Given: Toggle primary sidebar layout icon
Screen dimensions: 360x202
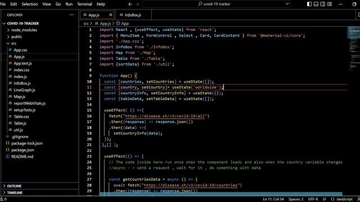Looking at the screenshot, I should (309, 4).
